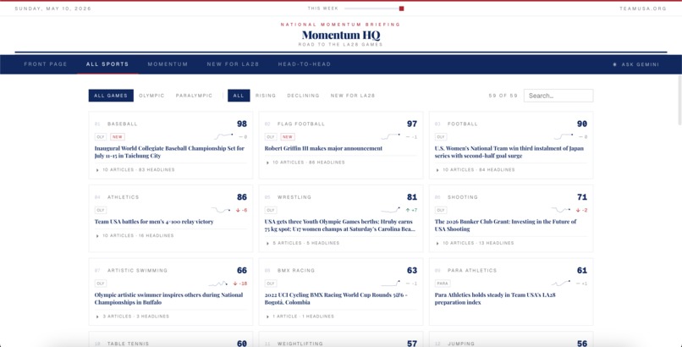Click the PARA badge on Para Athletics card
This screenshot has width=682, height=347.
[443, 284]
